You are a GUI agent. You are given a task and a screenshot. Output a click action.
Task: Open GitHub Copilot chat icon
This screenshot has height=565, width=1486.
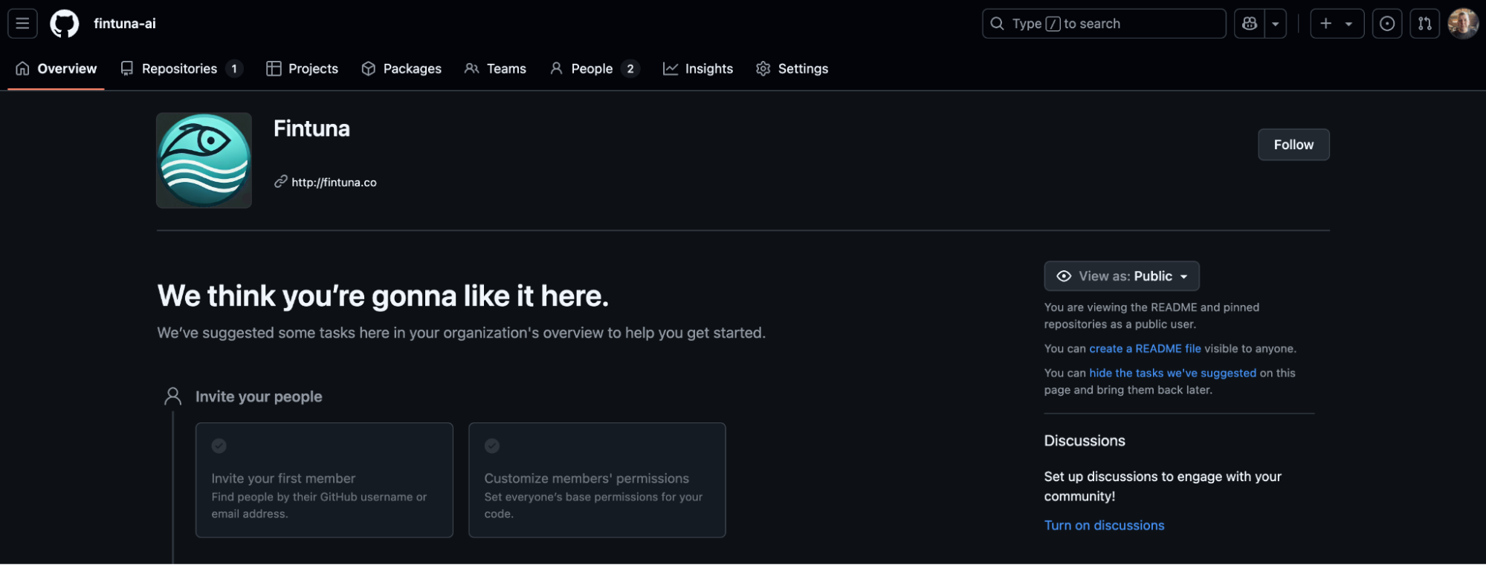click(1250, 24)
